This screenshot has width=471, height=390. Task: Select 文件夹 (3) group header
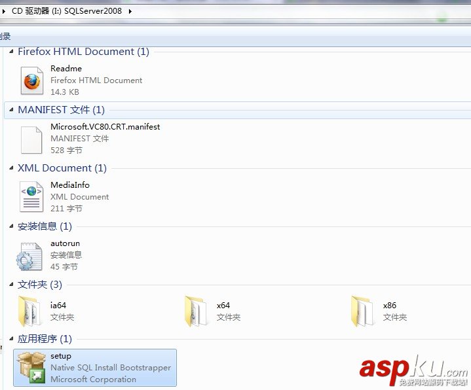point(40,285)
